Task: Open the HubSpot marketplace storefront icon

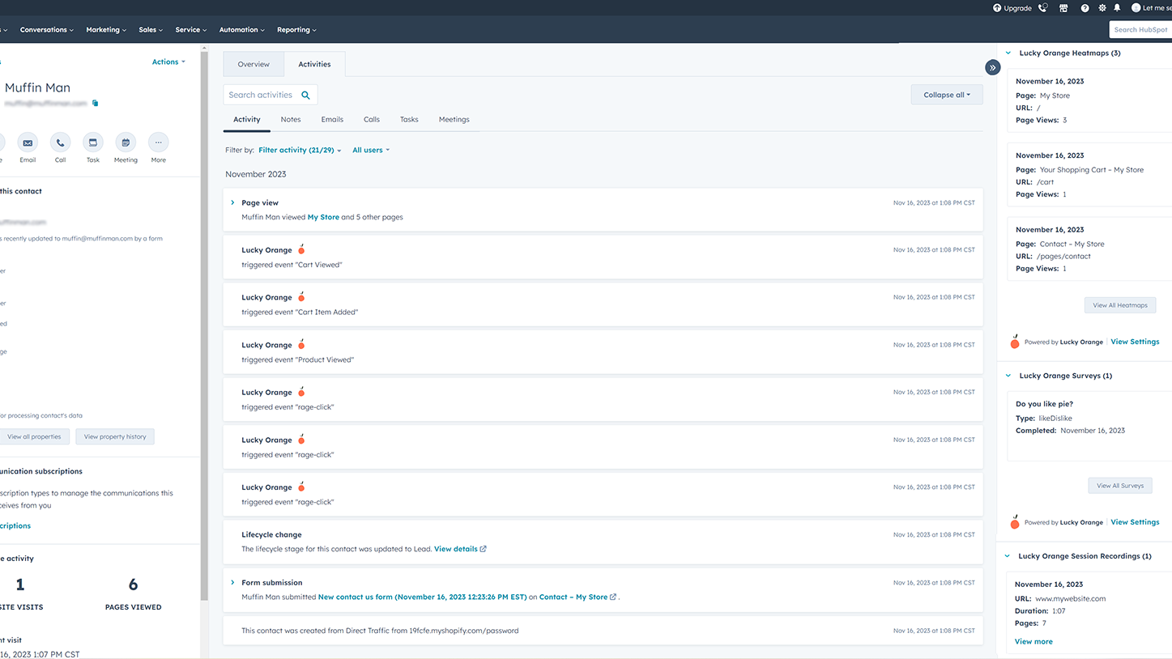Action: coord(1063,8)
